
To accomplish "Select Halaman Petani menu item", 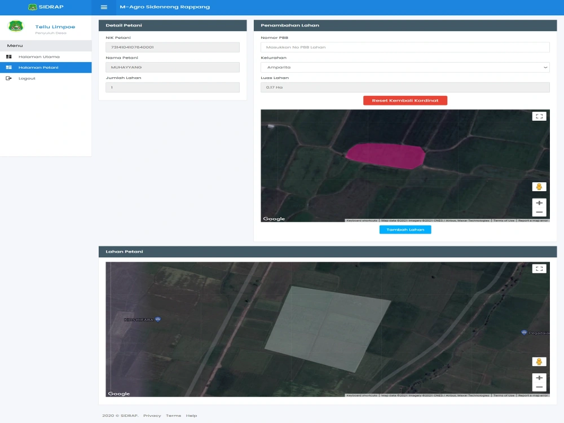I will click(x=46, y=68).
